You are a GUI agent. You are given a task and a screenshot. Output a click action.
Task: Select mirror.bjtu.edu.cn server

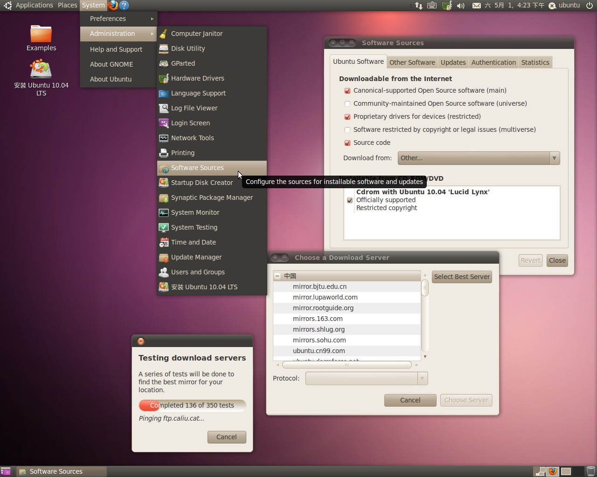click(x=347, y=286)
